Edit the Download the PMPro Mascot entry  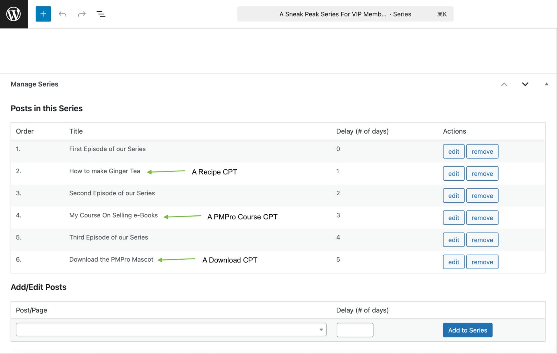click(x=453, y=262)
